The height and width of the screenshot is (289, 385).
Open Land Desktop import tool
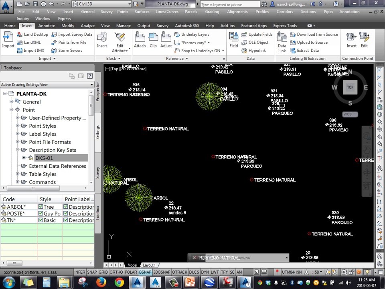(32, 35)
